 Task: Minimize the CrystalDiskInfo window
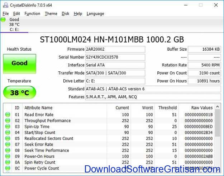[x=186, y=5]
